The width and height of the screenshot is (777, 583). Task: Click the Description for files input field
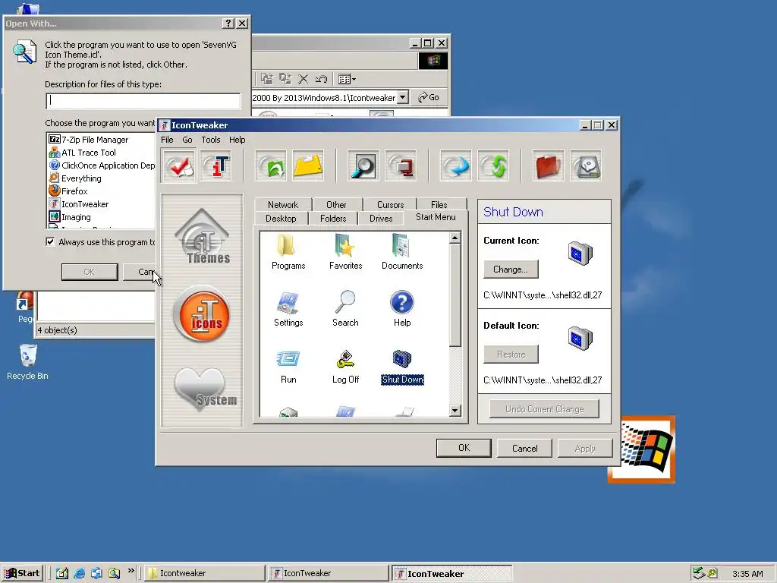click(x=143, y=101)
